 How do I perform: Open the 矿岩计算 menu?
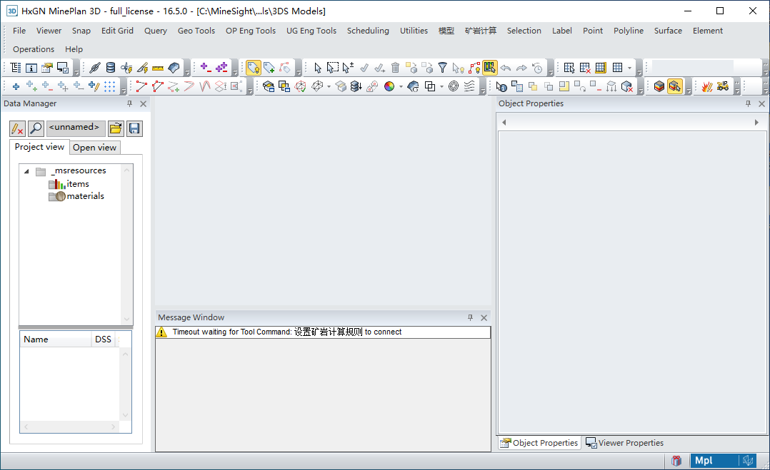click(480, 31)
